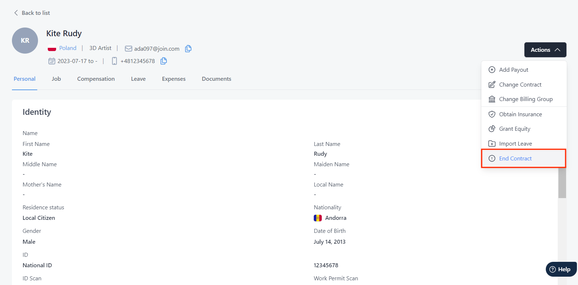Click the first name value Kite
The image size is (578, 285).
[28, 154]
